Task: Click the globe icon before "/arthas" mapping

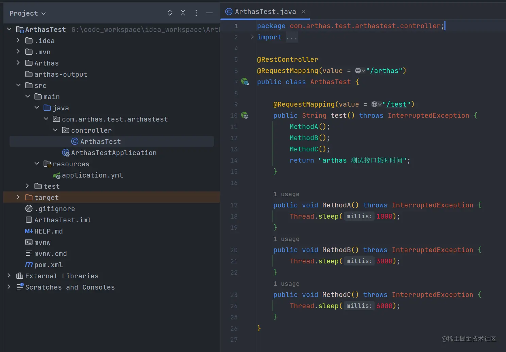Action: point(358,71)
